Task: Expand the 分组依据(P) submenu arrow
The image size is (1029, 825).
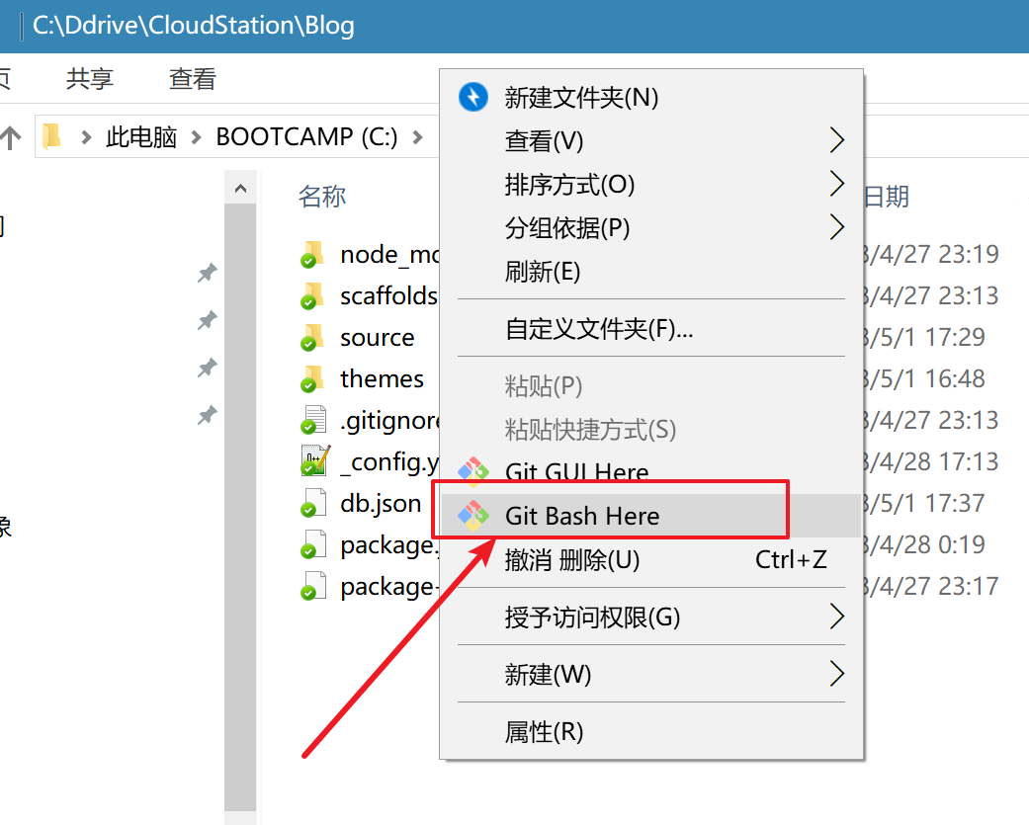Action: click(836, 227)
